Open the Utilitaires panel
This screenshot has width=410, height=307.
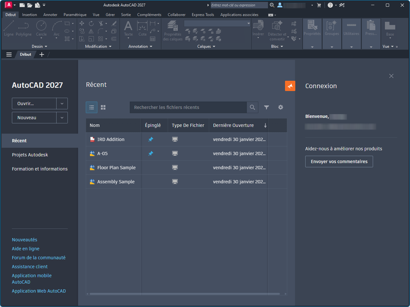click(x=351, y=33)
